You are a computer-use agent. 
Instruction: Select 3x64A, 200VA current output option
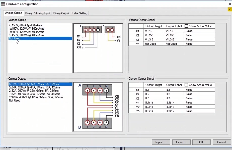tap(34, 87)
